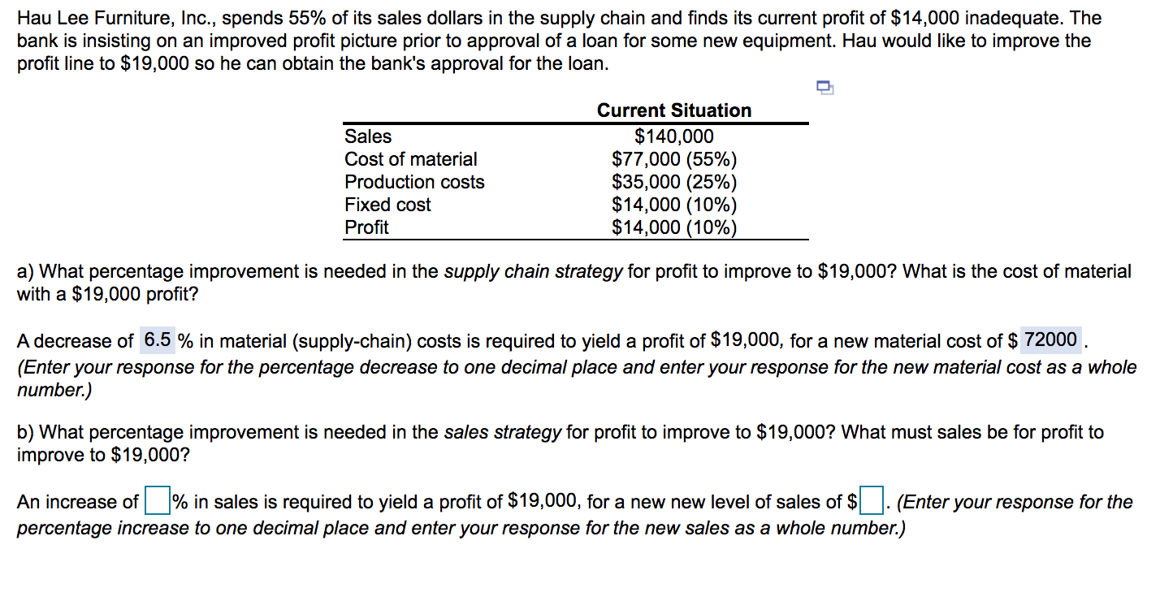
Task: Click the Profit row value $14,000
Action: 674,227
